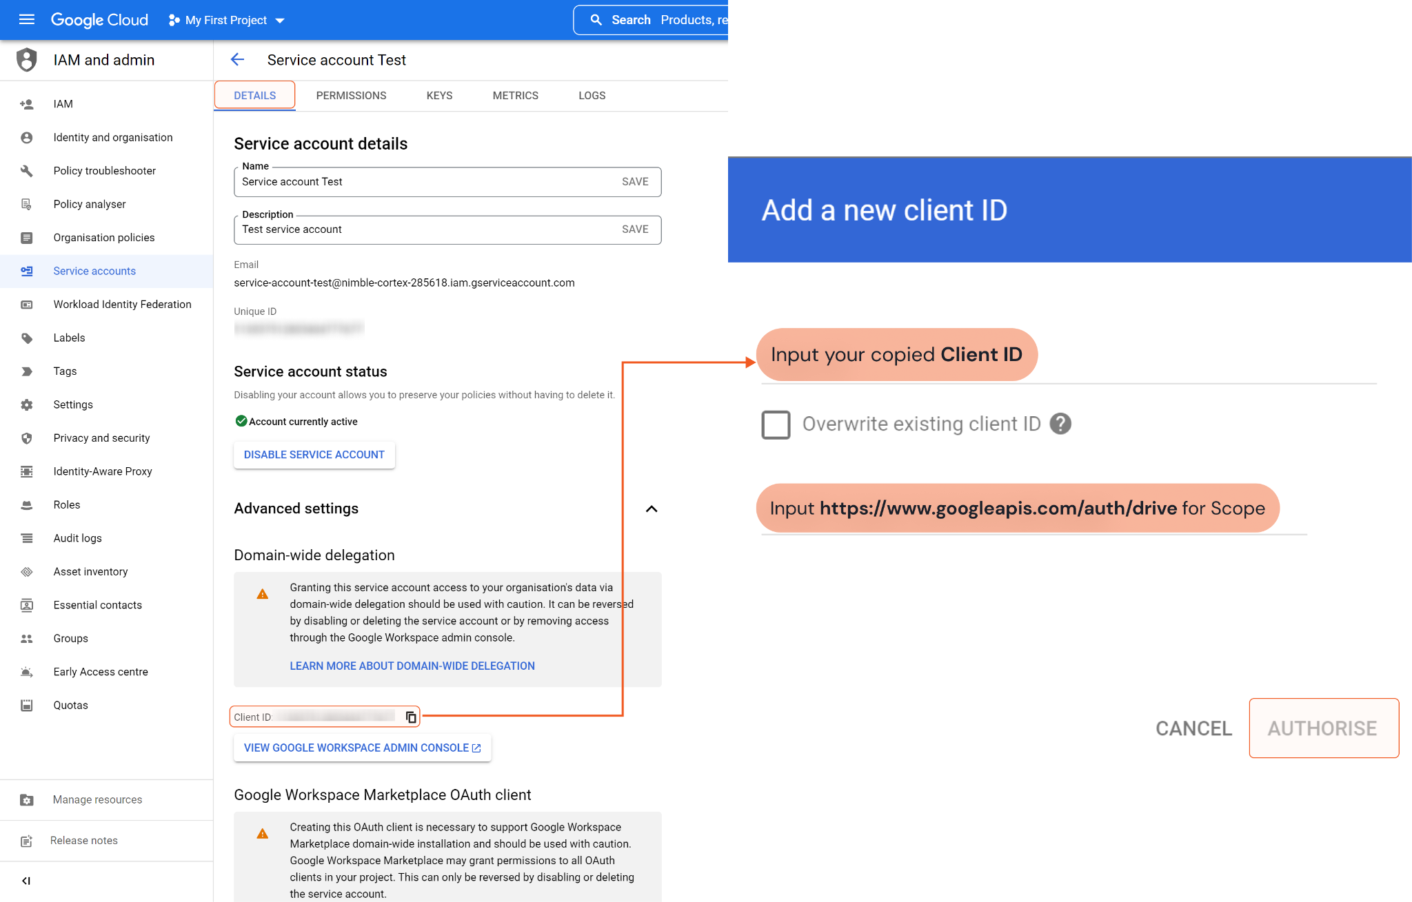The width and height of the screenshot is (1412, 902).
Task: Click the IAM and admin shield icon
Action: 26,60
